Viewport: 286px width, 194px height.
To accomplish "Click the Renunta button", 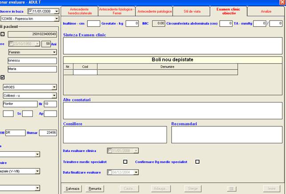I will 94,188.
